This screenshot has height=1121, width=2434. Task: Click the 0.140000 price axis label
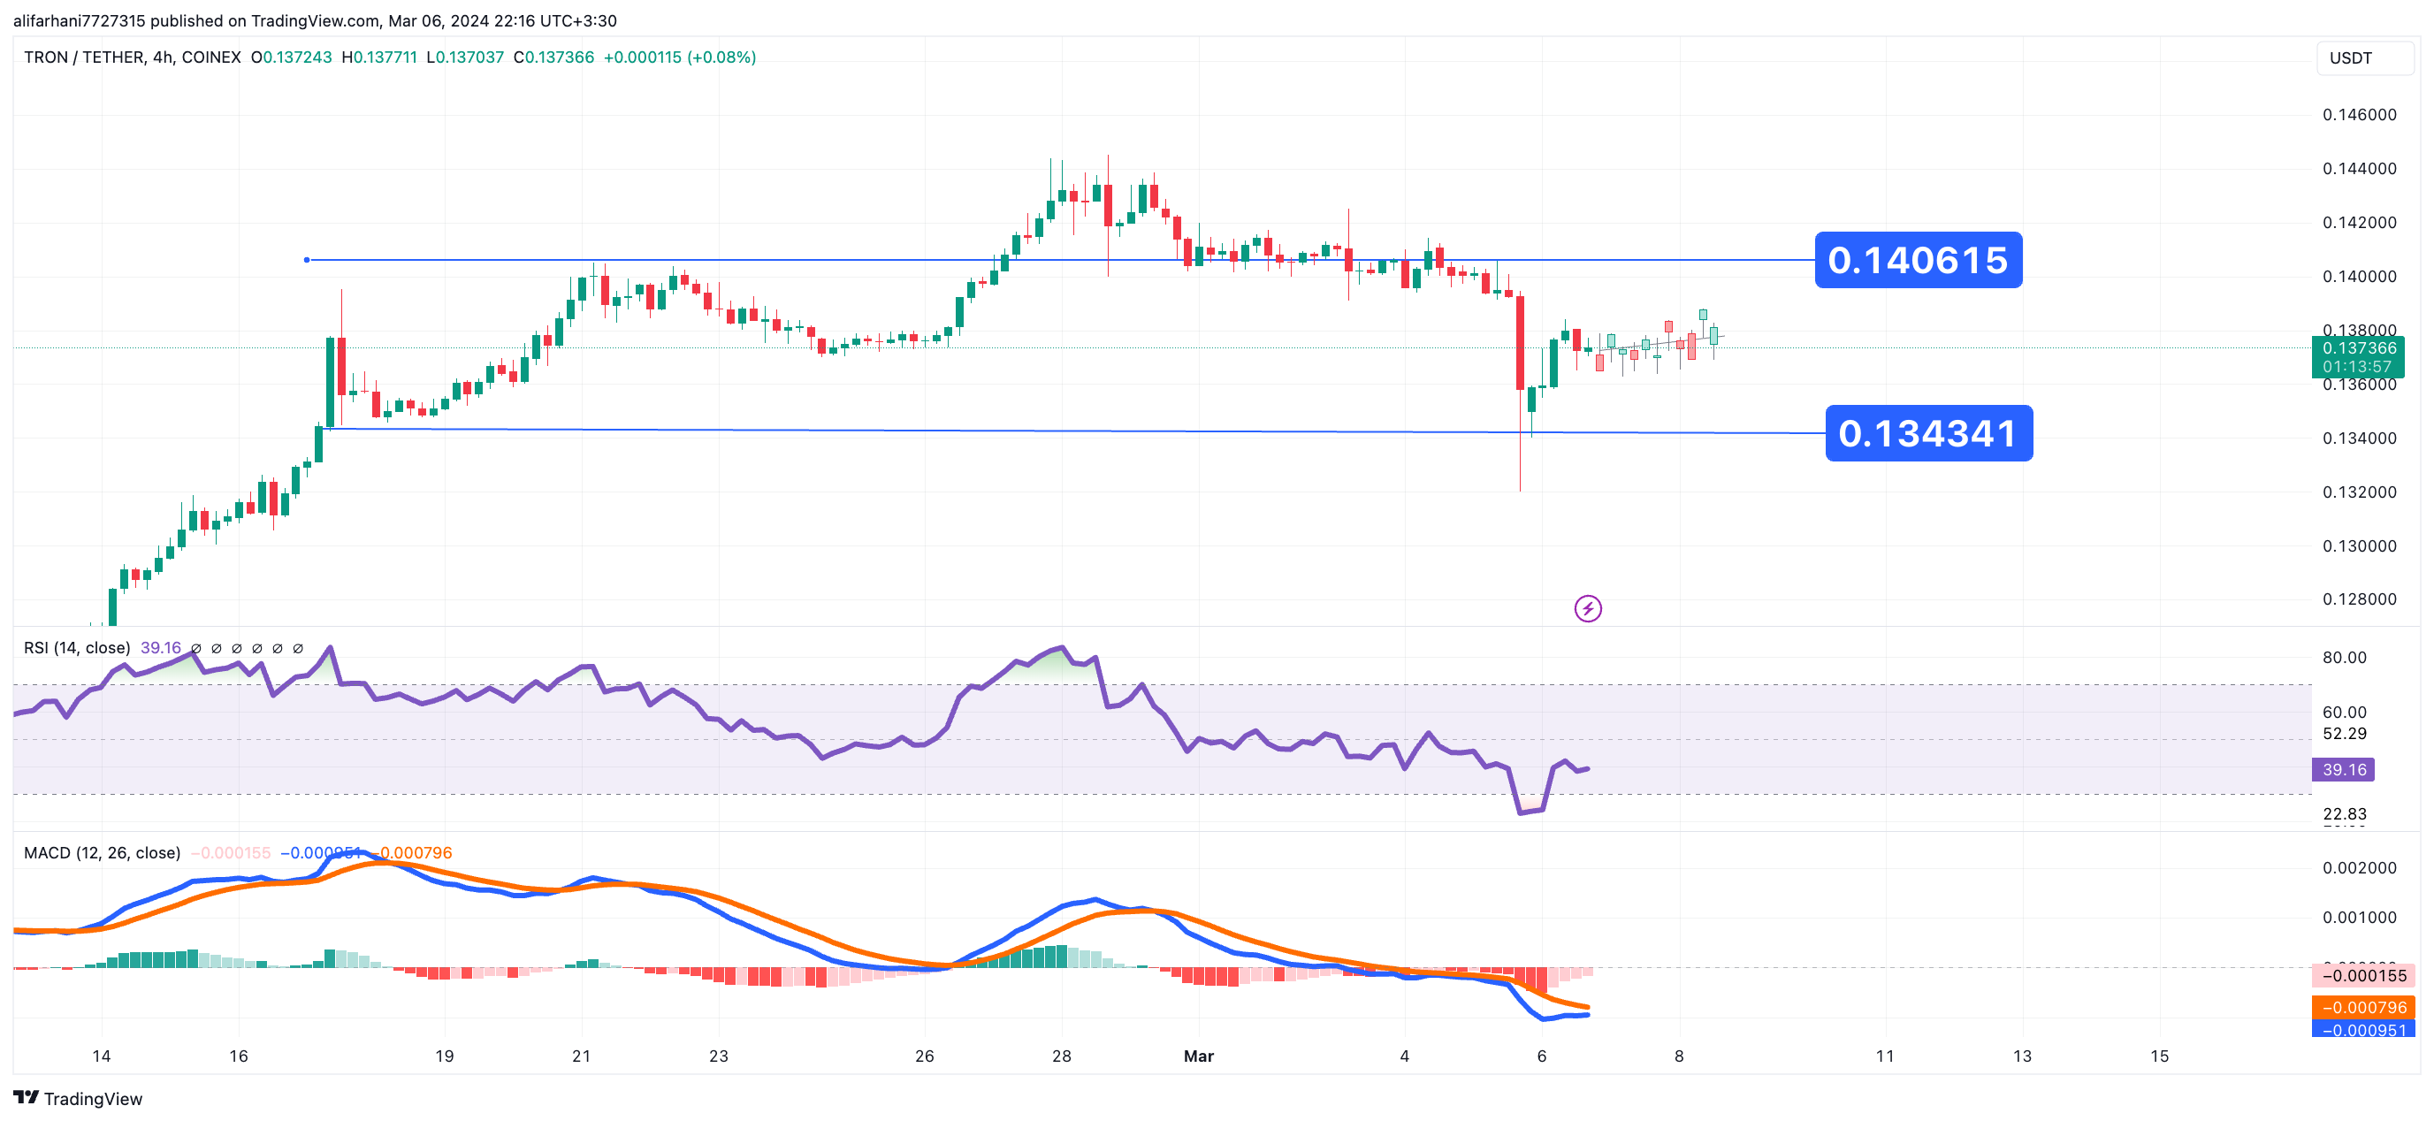click(x=2360, y=277)
